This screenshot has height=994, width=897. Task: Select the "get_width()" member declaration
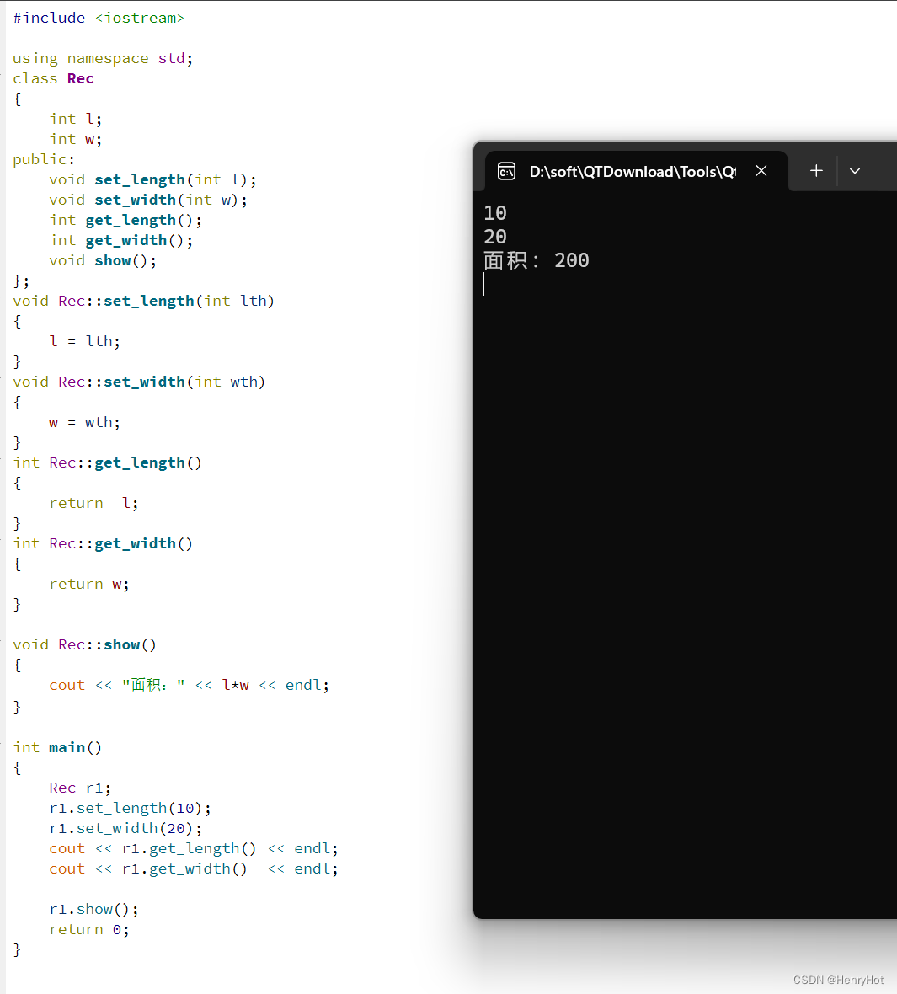[125, 240]
